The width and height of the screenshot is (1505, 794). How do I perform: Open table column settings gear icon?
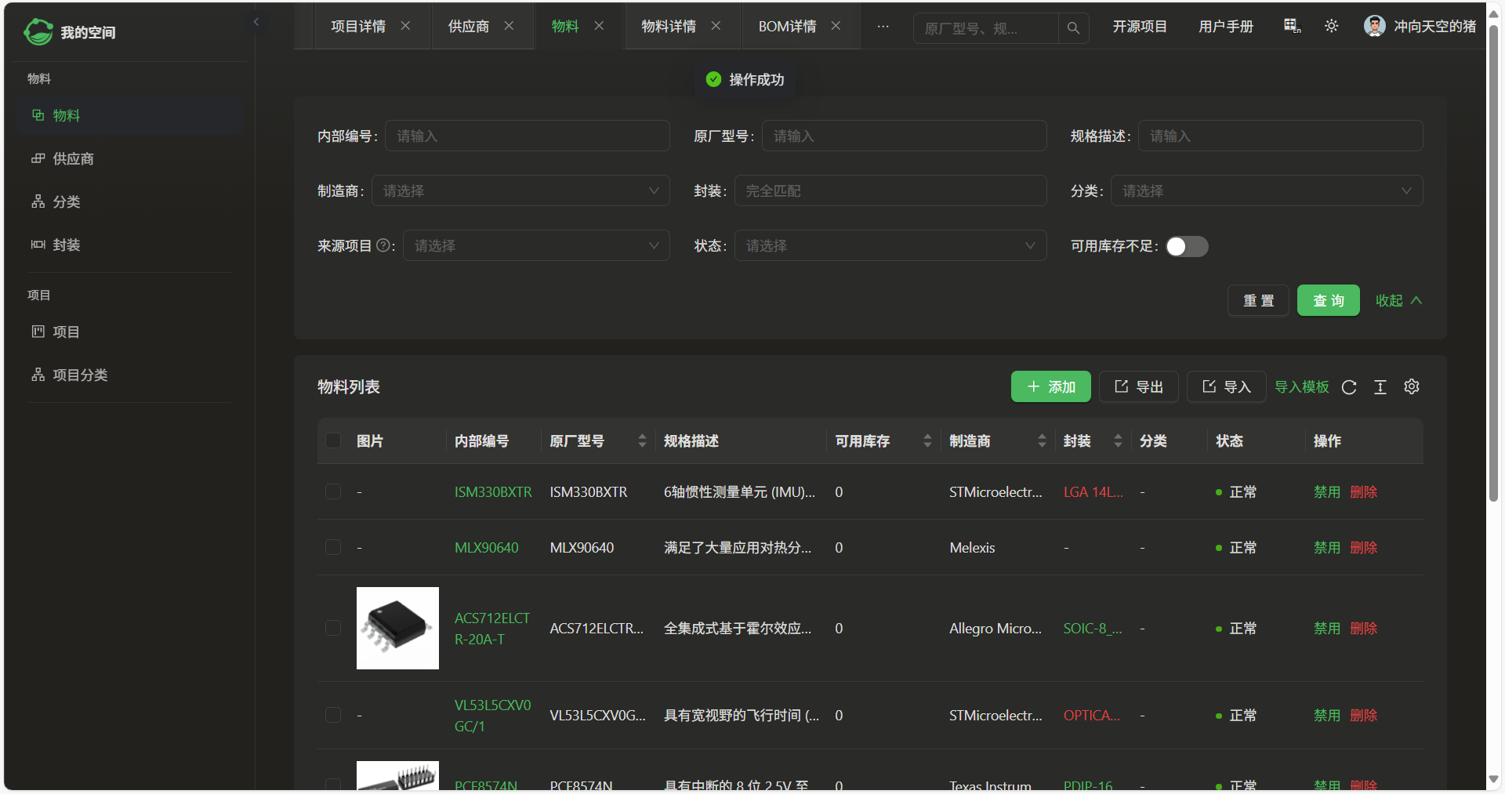(x=1412, y=387)
